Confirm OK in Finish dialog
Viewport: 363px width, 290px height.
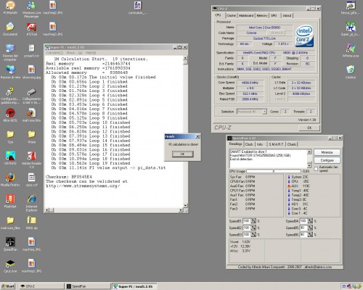tap(183, 154)
